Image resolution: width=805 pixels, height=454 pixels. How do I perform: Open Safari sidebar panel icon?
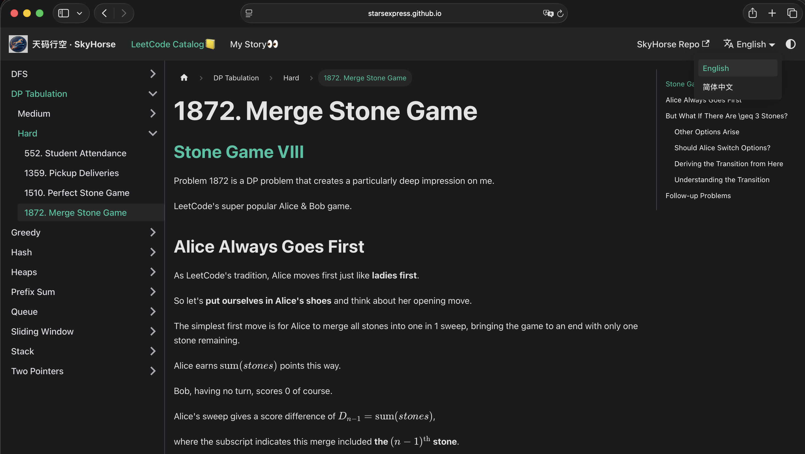pos(64,13)
